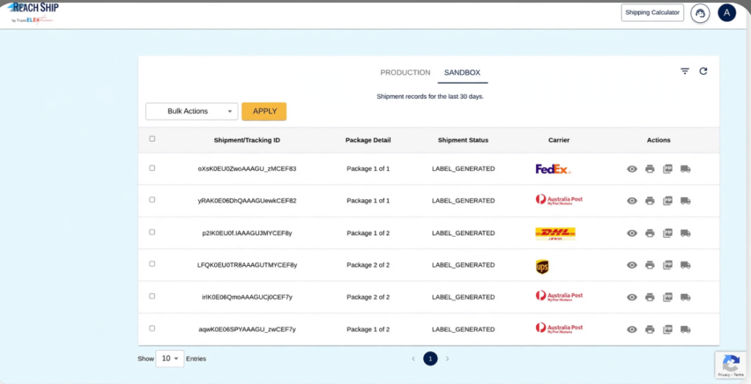The width and height of the screenshot is (751, 384).
Task: View details of shipment aqwK0E06SPYAAAGU_zwCEF7y
Action: tap(632, 330)
